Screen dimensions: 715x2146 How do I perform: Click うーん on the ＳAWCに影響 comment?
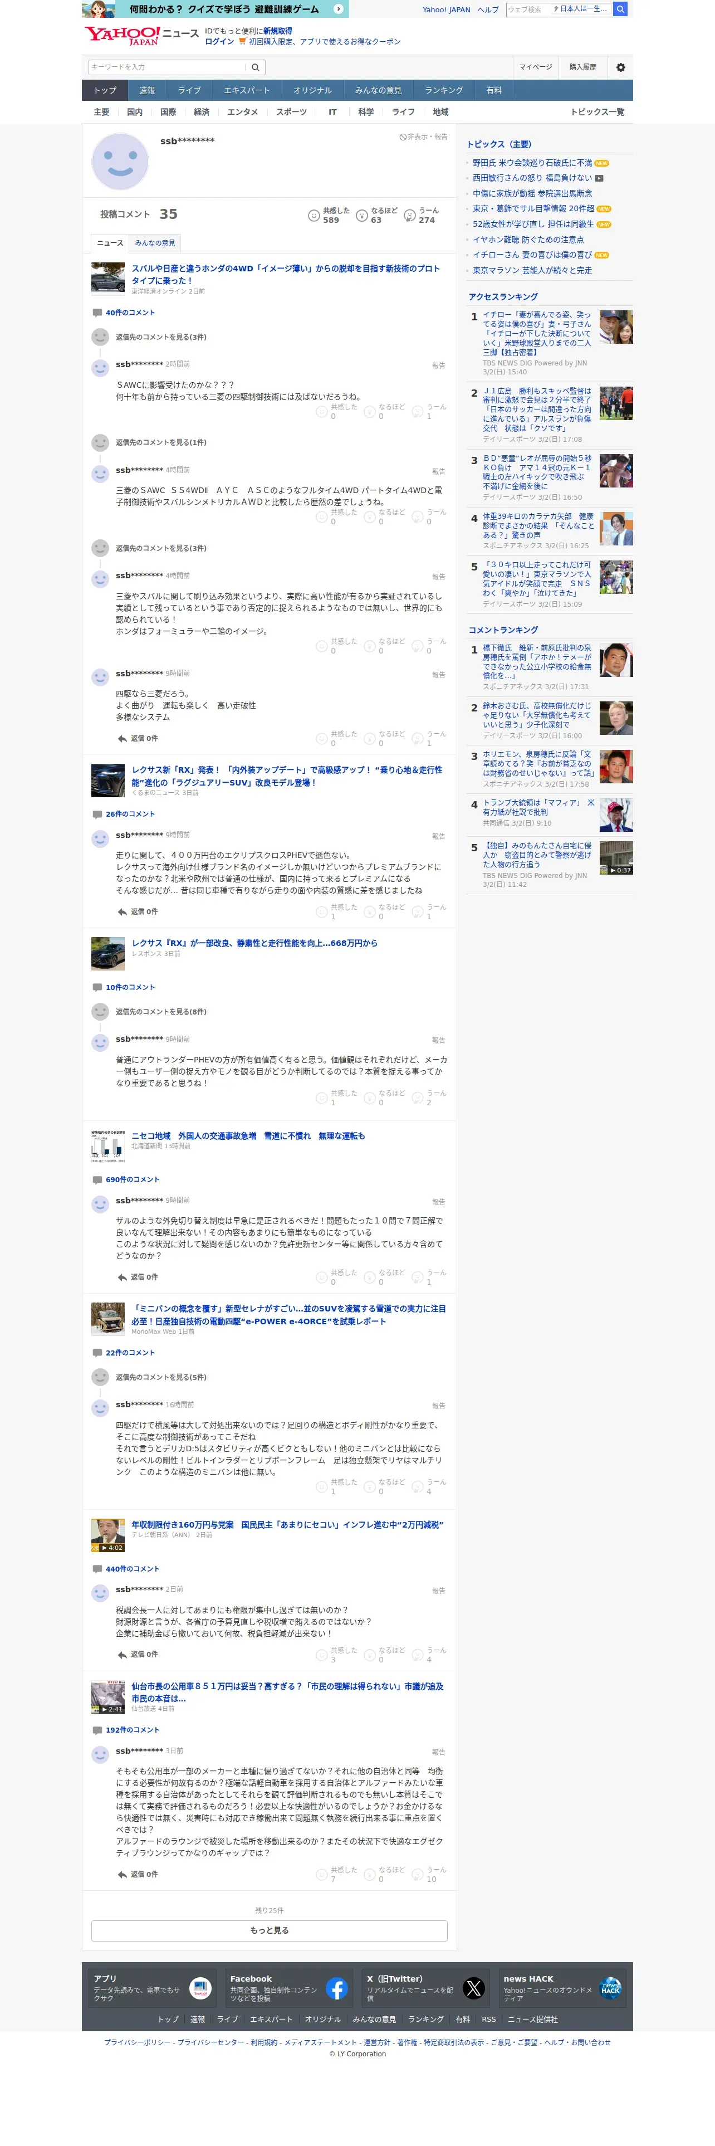coord(429,412)
